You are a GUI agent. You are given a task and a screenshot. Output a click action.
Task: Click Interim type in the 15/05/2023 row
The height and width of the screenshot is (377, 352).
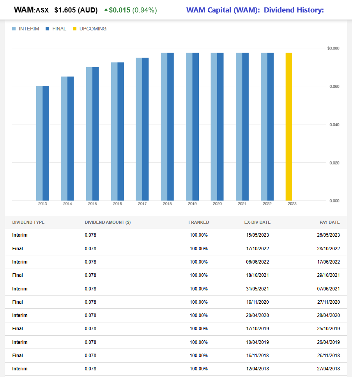20,235
